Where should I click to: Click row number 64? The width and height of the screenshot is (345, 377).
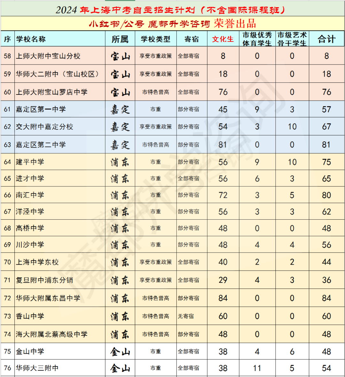point(7,162)
